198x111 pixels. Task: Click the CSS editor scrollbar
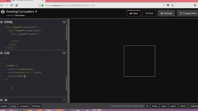tap(67, 84)
